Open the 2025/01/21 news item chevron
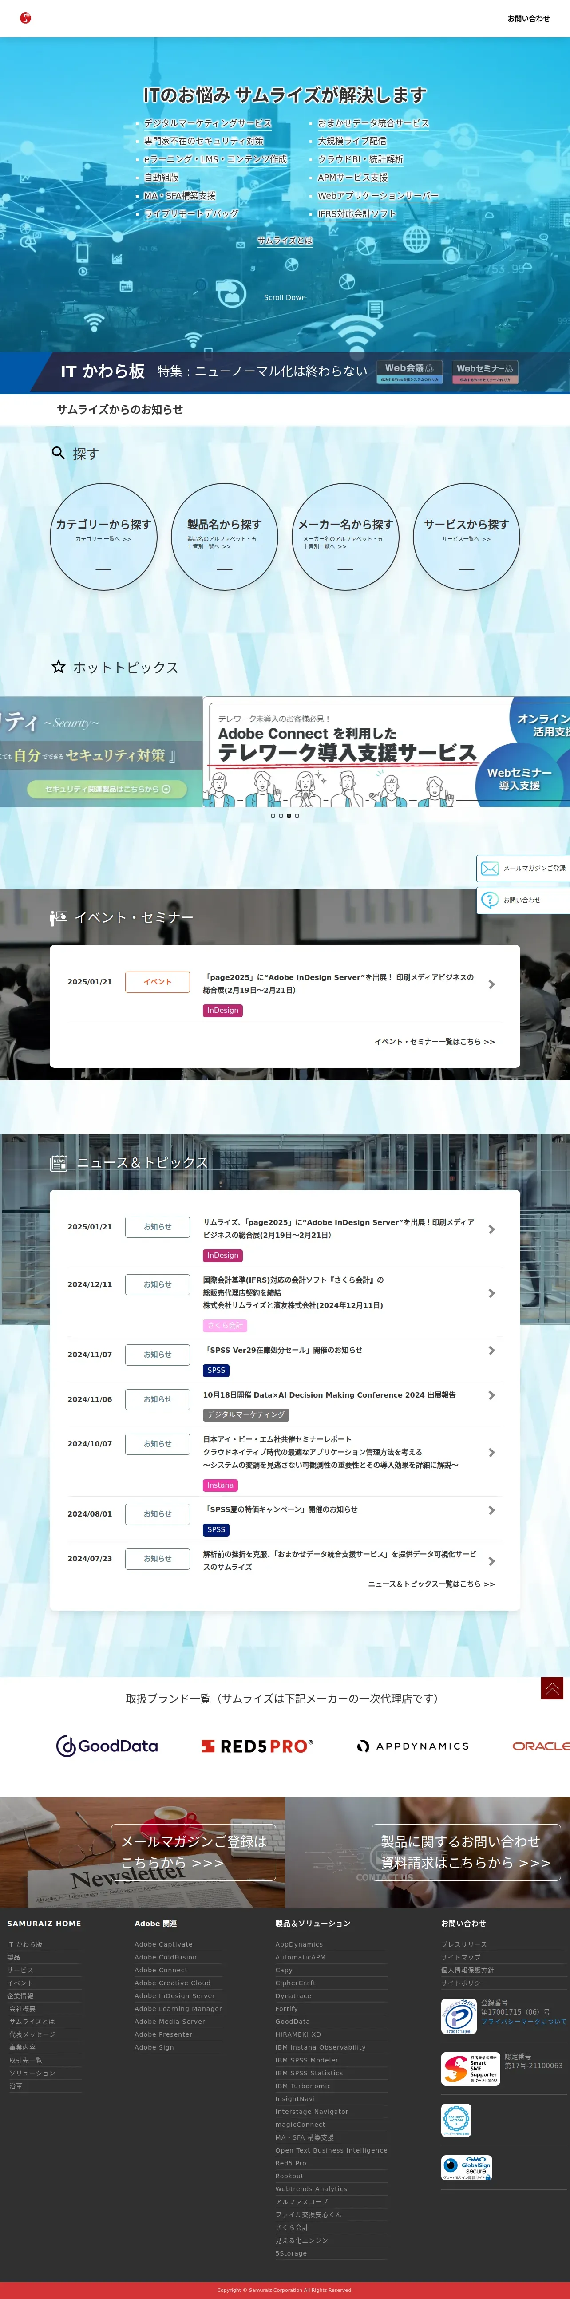 coord(491,1230)
